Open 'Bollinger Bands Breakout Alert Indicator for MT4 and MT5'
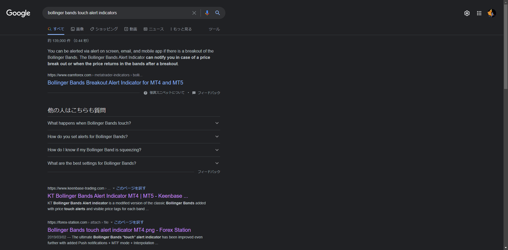508x250 pixels. click(x=115, y=83)
